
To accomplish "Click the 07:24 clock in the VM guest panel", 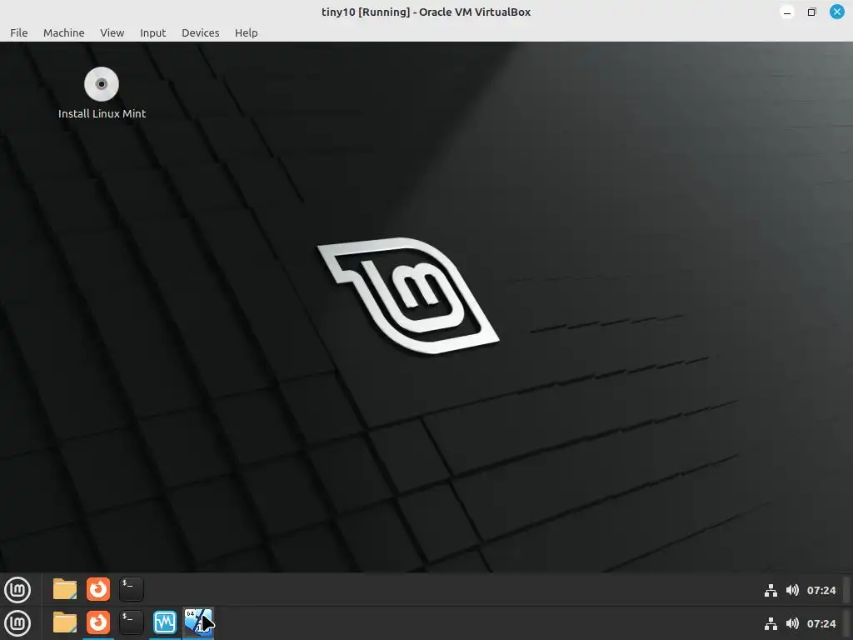I will (821, 591).
